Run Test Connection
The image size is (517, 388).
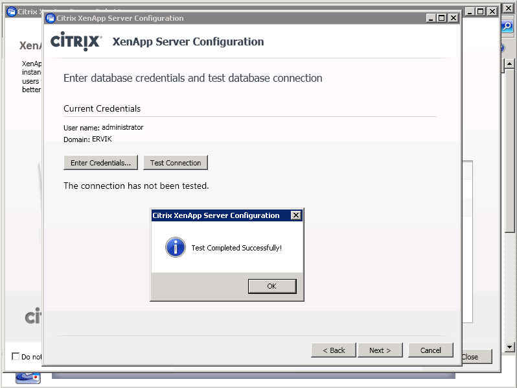176,163
